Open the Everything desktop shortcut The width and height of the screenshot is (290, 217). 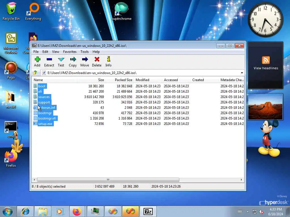click(33, 11)
